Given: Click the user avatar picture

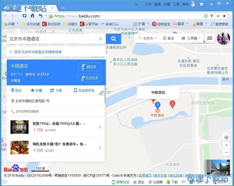Looking at the screenshot, I should (x=223, y=38).
